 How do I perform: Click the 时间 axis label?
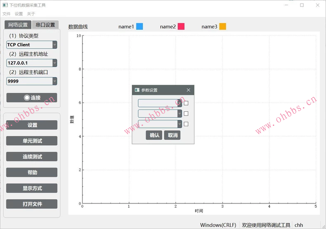[x=199, y=211]
